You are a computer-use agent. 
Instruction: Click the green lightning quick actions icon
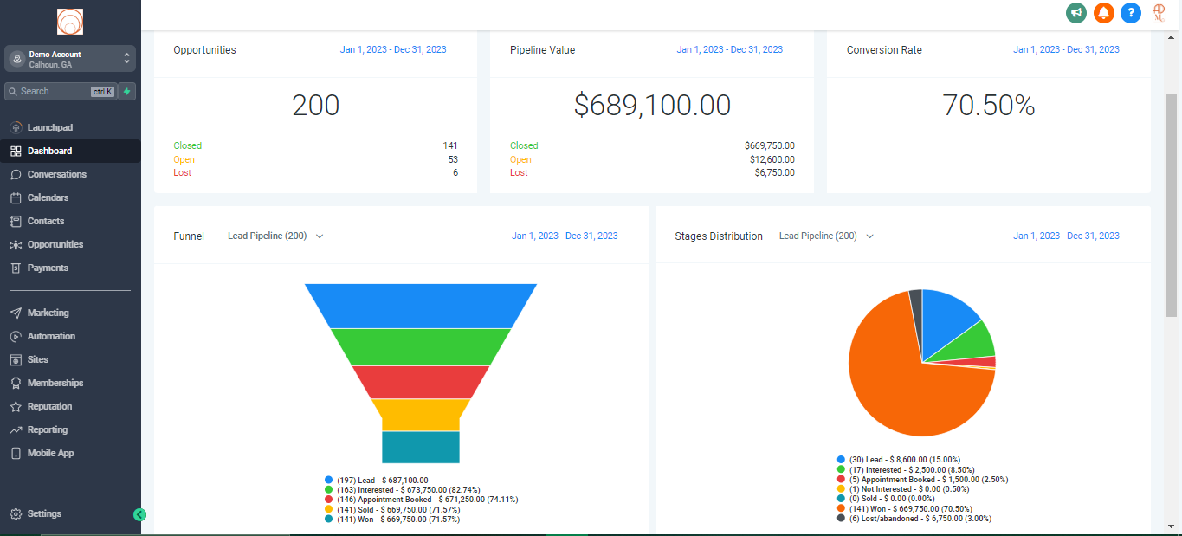127,91
